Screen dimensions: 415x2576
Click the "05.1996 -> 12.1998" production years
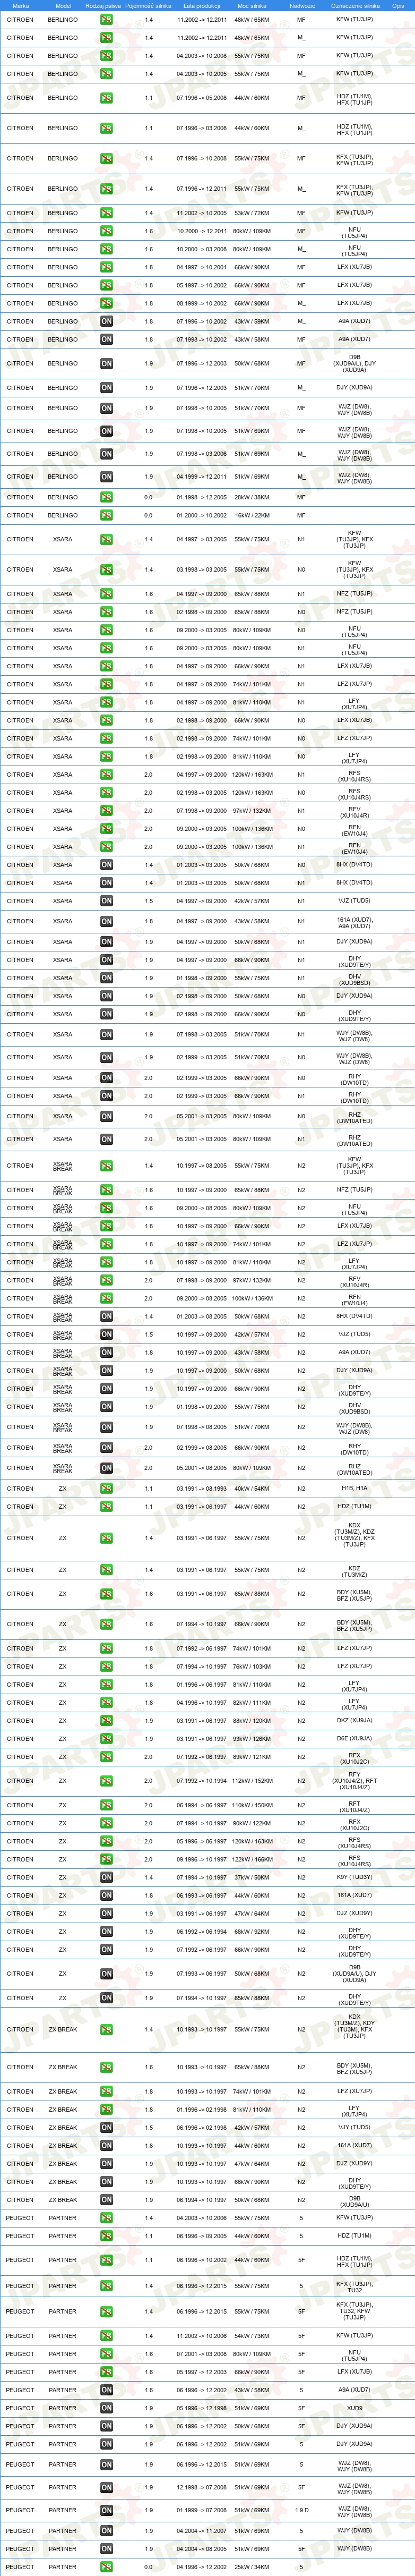click(201, 2408)
